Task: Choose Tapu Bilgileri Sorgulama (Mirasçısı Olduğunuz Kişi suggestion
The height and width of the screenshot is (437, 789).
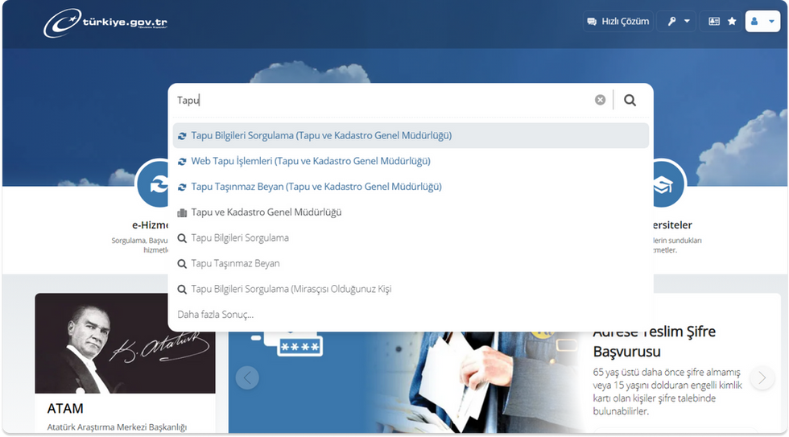Action: pyautogui.click(x=411, y=289)
